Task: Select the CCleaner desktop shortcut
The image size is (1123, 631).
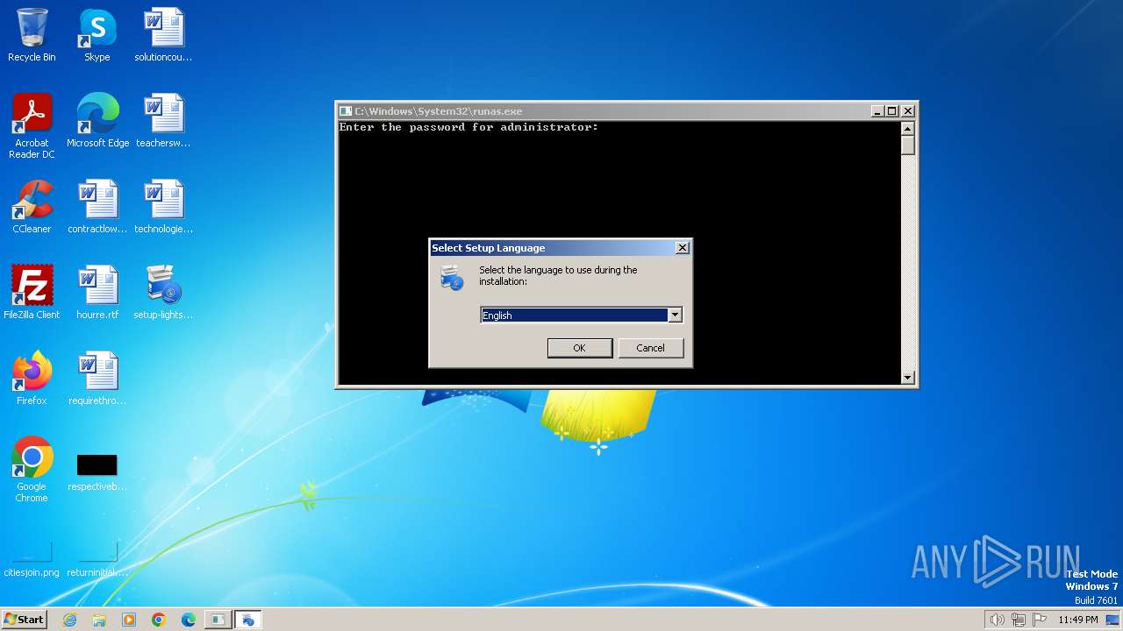Action: [x=32, y=207]
